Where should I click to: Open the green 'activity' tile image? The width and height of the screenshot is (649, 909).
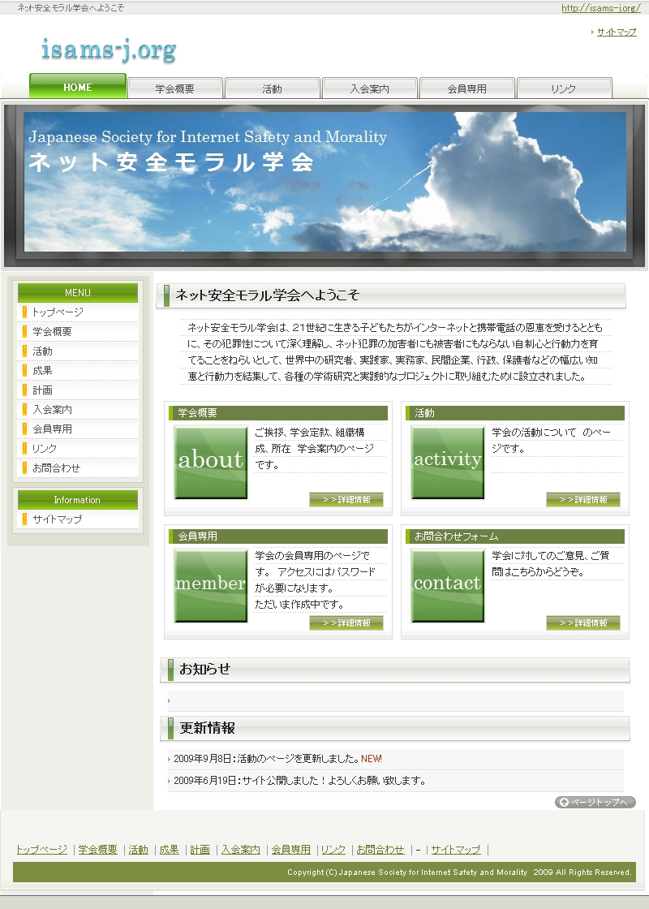[447, 462]
